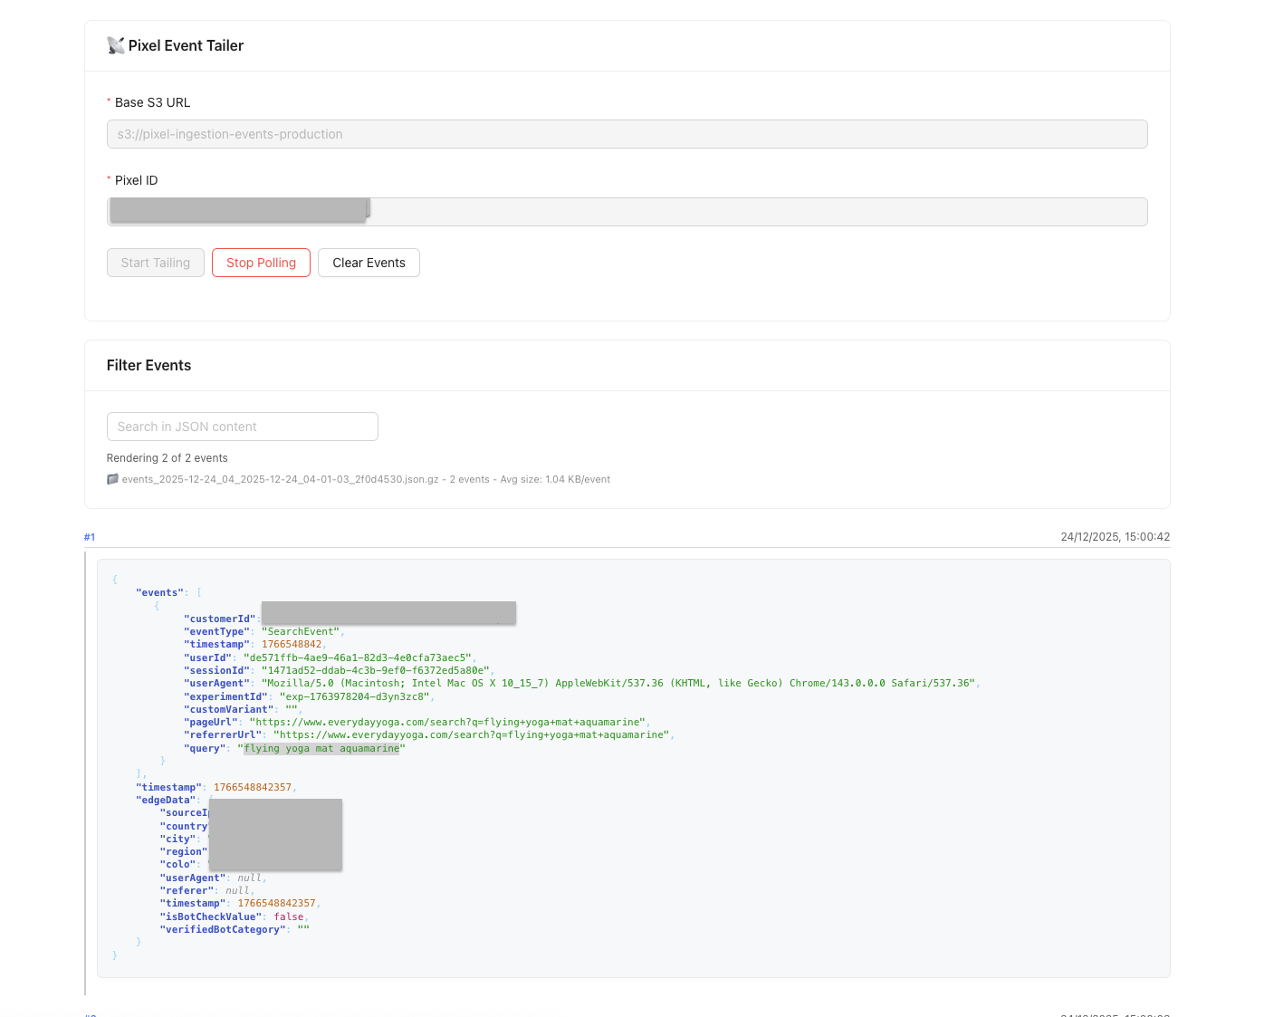Viewport: 1283px width, 1017px height.
Task: Click the isBotCheckValue false value
Action: 289,916
